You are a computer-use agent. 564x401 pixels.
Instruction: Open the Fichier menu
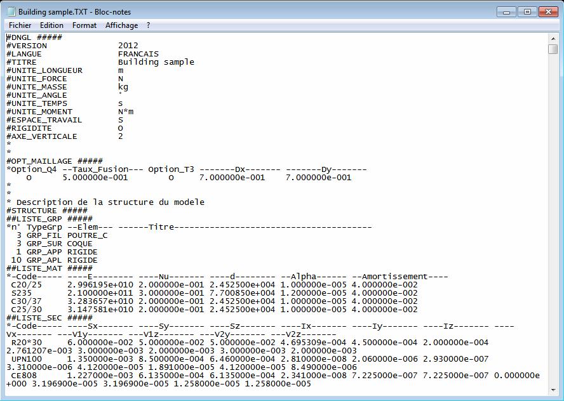tap(20, 25)
